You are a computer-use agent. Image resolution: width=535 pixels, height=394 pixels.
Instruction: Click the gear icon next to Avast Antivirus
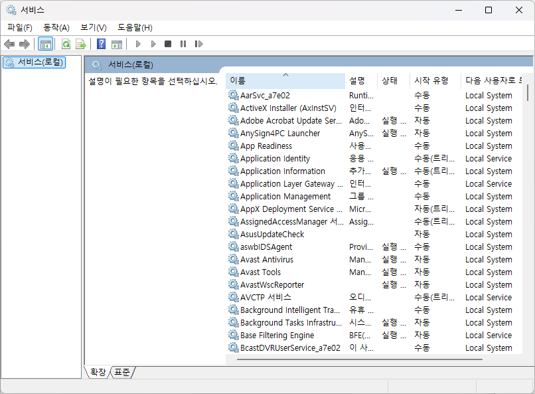[x=234, y=259]
